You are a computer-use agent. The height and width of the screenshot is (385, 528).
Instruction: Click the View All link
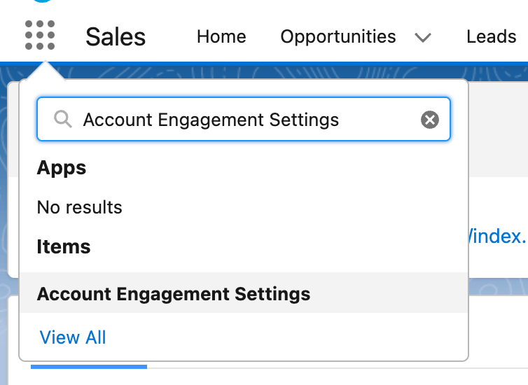tap(73, 337)
